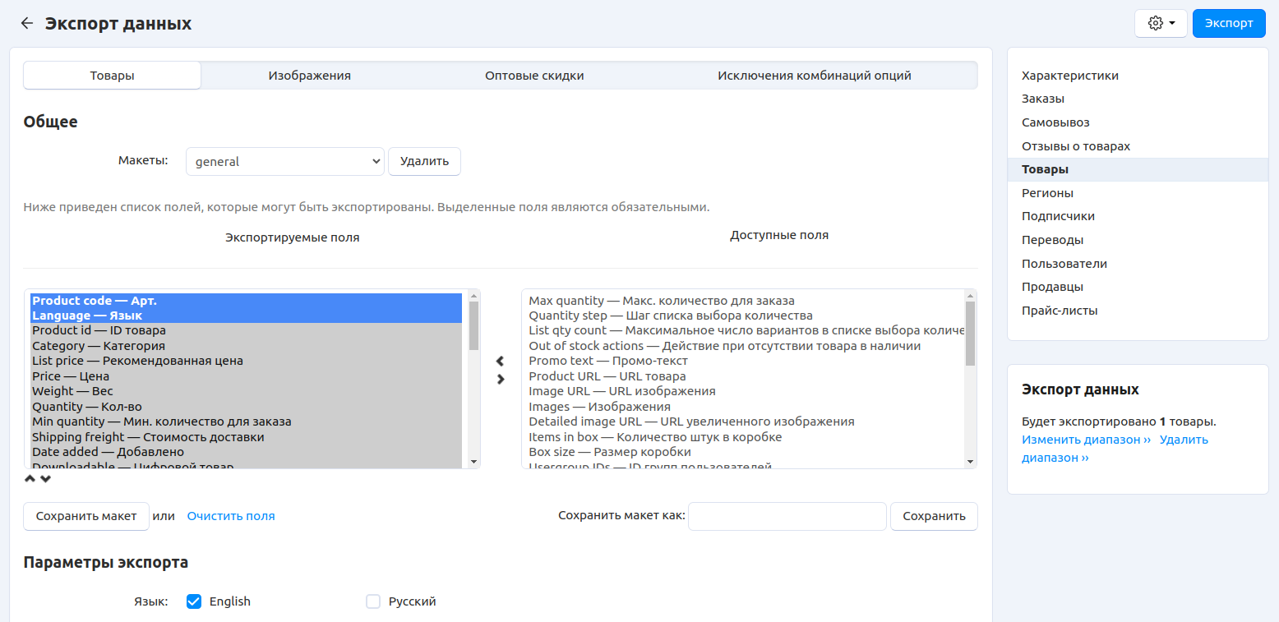Viewport: 1279px width, 622px height.
Task: Switch to the Изображения tab
Action: [309, 76]
